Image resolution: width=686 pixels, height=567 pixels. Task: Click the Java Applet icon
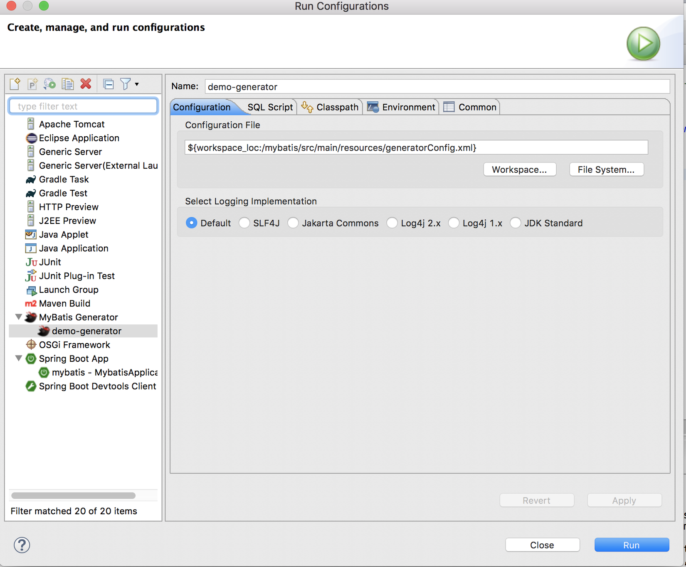31,234
